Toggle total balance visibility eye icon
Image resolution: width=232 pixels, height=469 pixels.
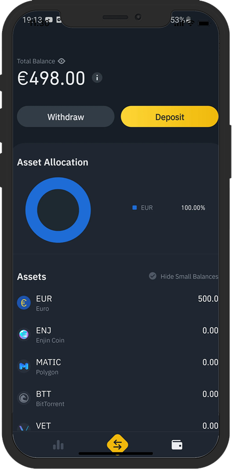61,61
